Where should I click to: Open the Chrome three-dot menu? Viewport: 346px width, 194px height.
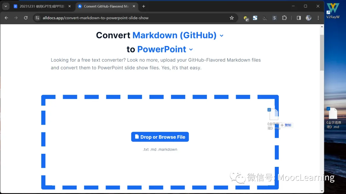click(x=318, y=18)
